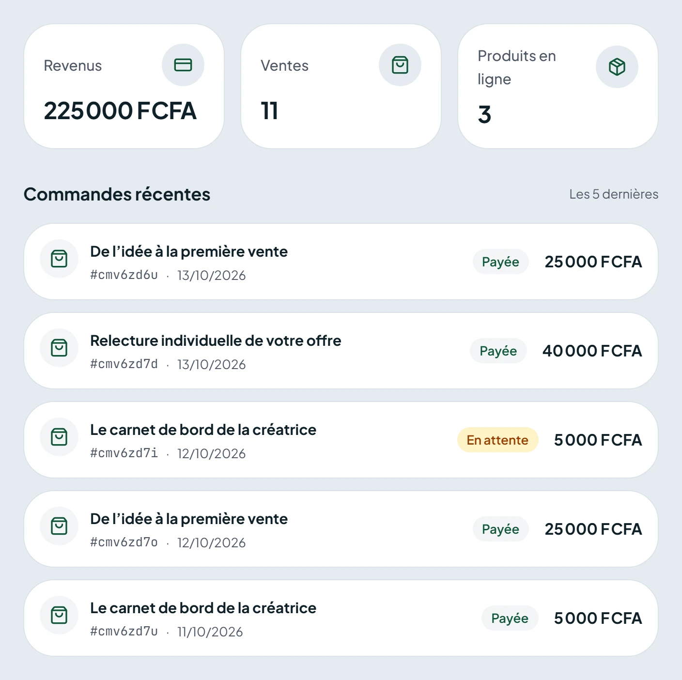Click the box icon in Produits en ligne card

coord(617,67)
